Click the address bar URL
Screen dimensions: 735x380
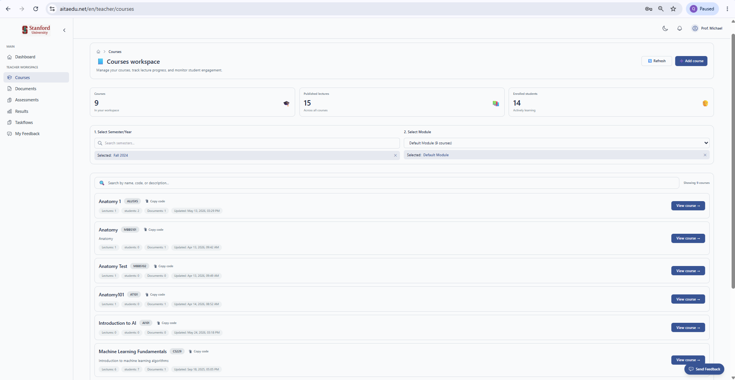click(97, 9)
